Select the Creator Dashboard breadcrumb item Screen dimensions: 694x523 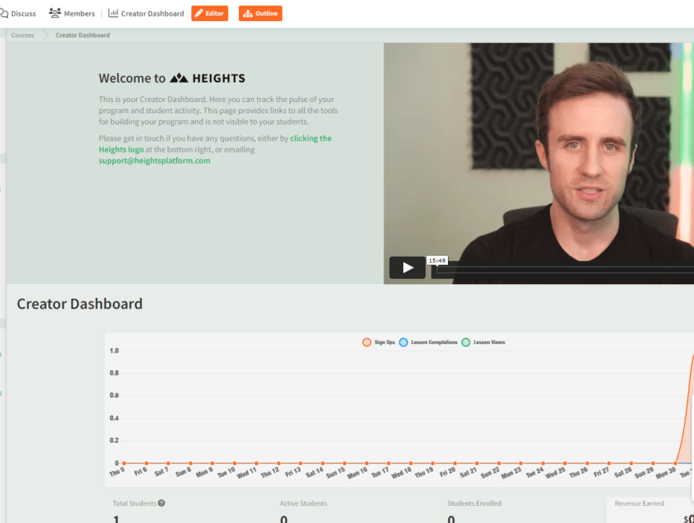(81, 35)
